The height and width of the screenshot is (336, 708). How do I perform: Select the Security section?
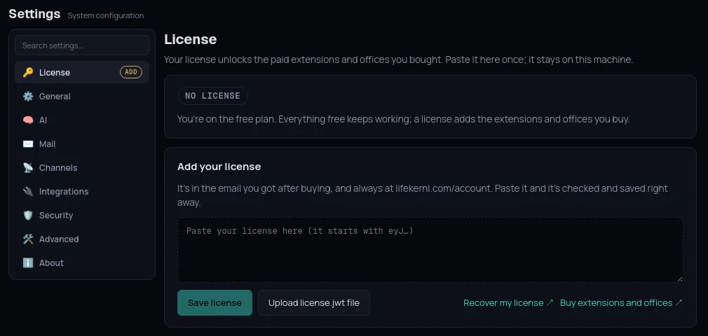[82, 216]
